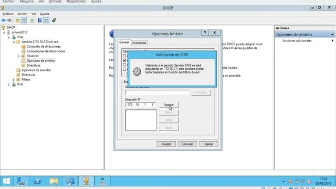Image resolution: width=336 pixels, height=189 pixels.
Task: Open the Windows Start button
Action: click(x=6, y=181)
